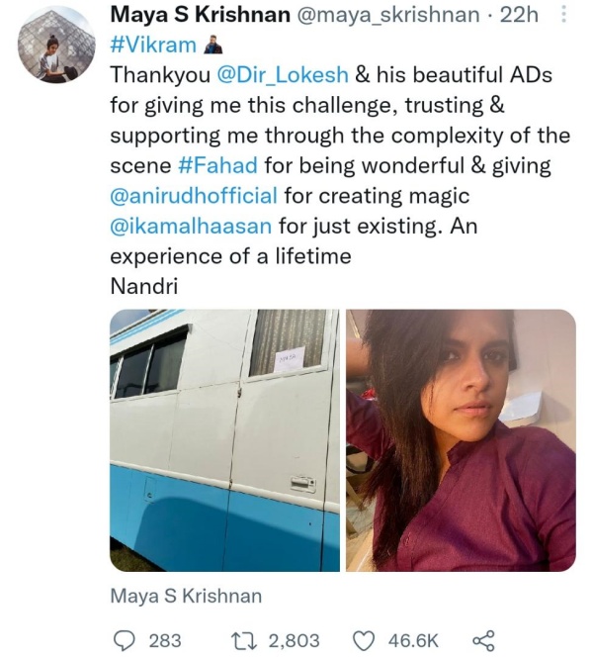Click the reply speech bubble icon
The height and width of the screenshot is (657, 593).
click(x=124, y=640)
